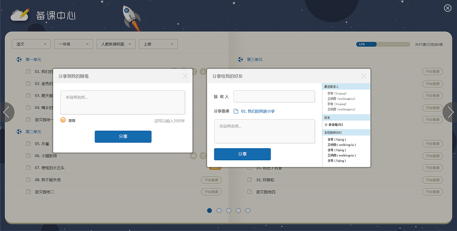Click document icon of 16. 找骆驼
This screenshot has width=457, height=231.
tap(250, 180)
